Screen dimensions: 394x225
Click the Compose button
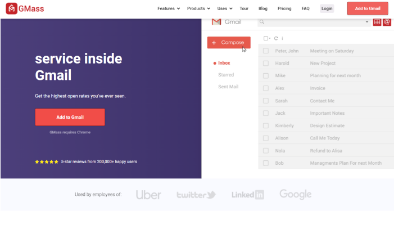coord(229,43)
